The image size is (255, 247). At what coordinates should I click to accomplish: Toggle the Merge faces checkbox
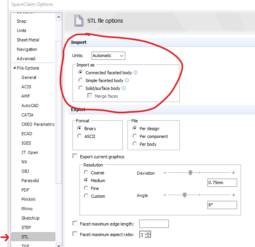coord(90,95)
